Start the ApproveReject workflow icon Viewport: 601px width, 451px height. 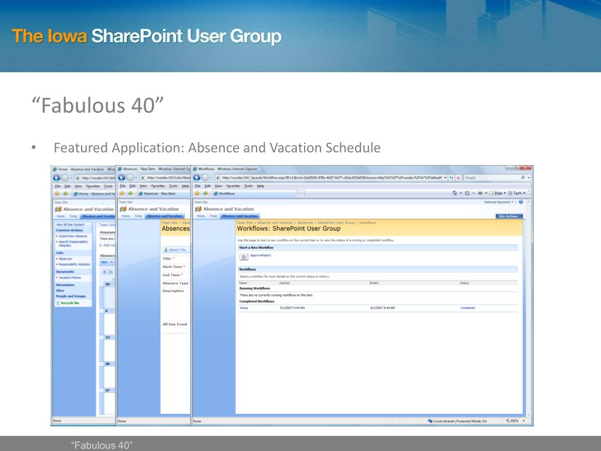click(x=244, y=257)
